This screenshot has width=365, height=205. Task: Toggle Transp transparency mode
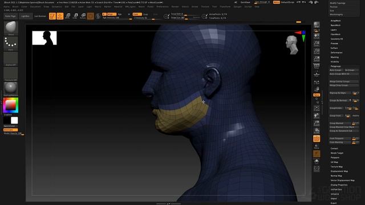point(317,146)
